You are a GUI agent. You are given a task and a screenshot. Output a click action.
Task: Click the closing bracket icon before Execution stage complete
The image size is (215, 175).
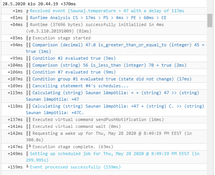[x=30, y=146]
